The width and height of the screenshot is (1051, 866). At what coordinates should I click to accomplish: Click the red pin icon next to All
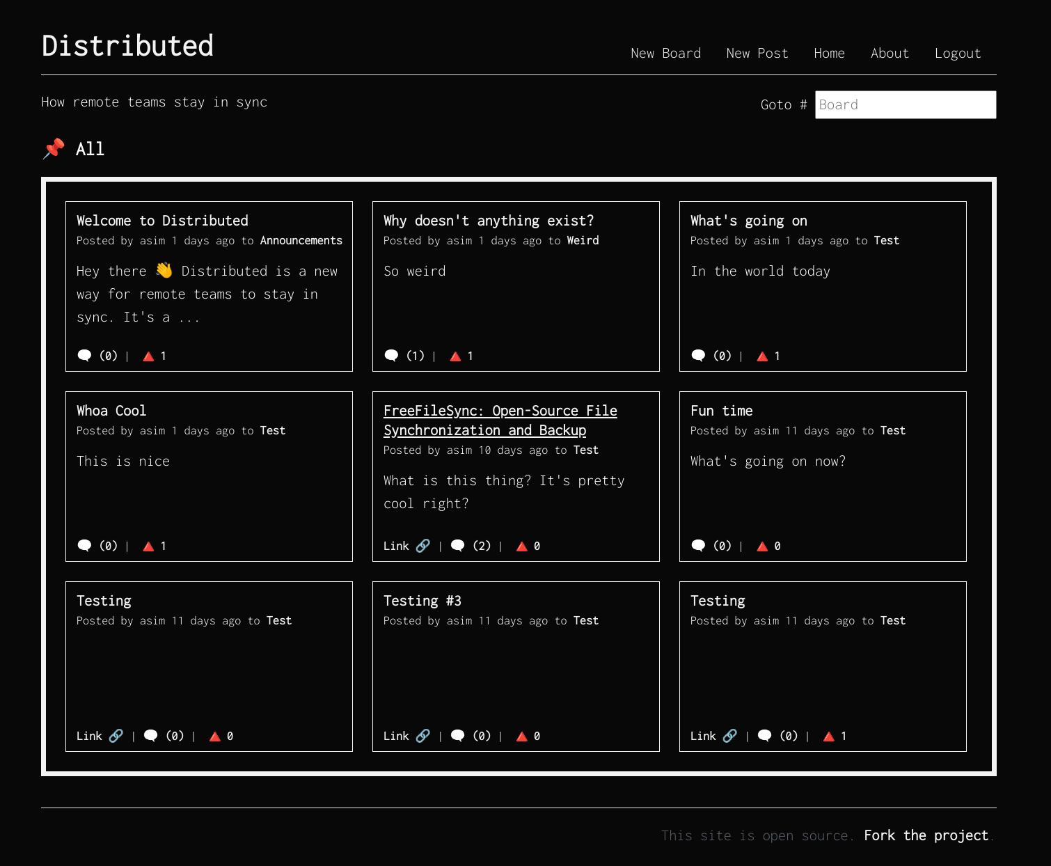(x=53, y=148)
